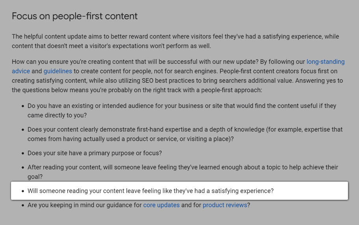The width and height of the screenshot is (359, 225).
Task: Click bullet dot before "Do you have an existing"
Action: 22,106
